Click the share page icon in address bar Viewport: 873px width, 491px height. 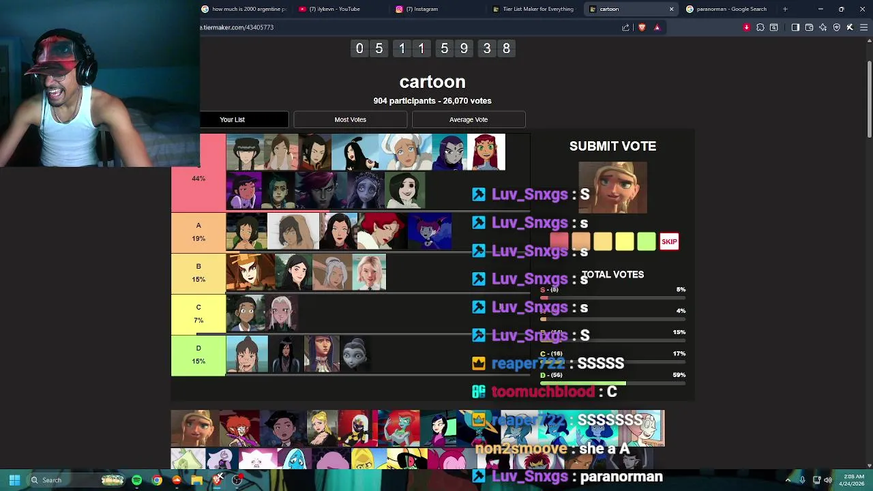[625, 27]
